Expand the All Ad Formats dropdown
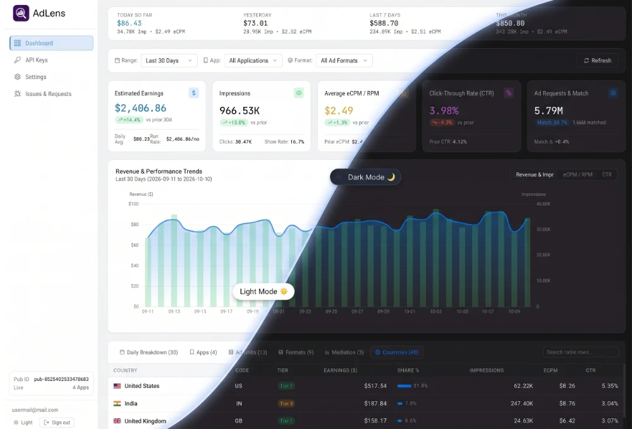632x429 pixels. coord(344,61)
